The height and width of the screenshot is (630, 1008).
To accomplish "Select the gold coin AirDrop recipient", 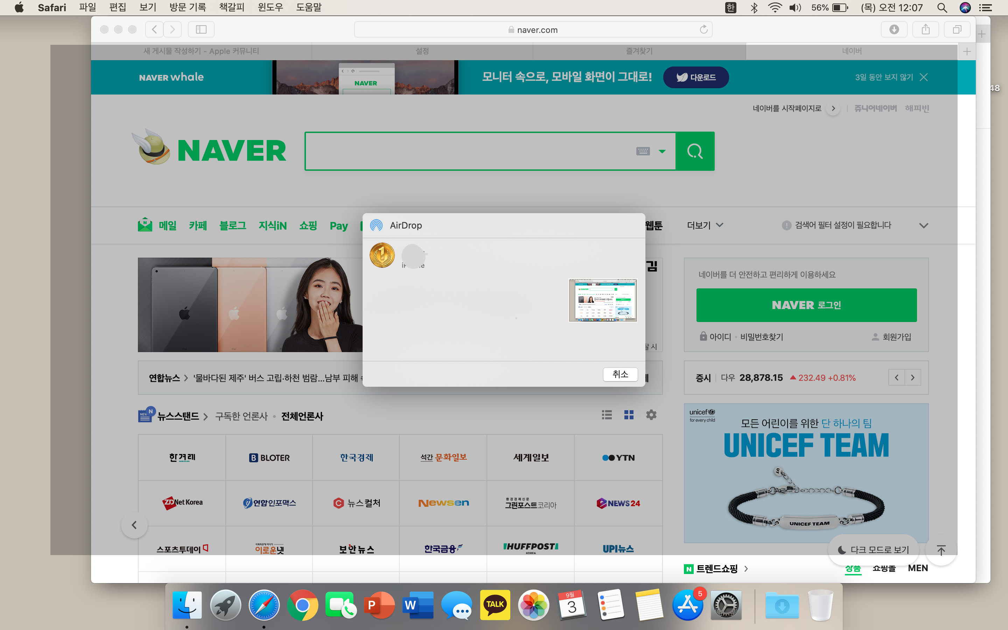I will [x=382, y=255].
